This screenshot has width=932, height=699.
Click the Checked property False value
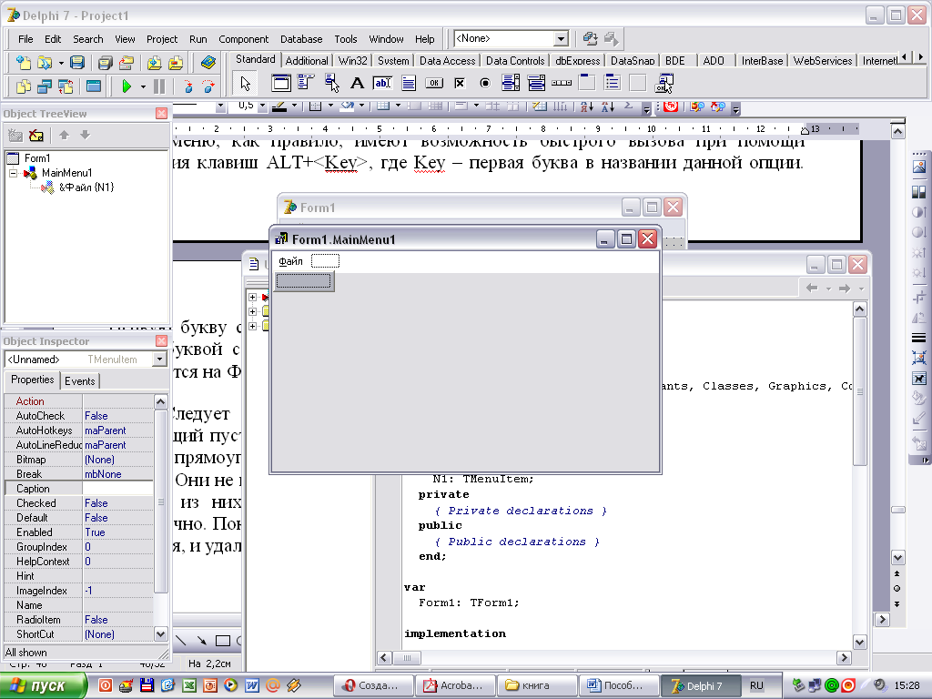coord(117,503)
